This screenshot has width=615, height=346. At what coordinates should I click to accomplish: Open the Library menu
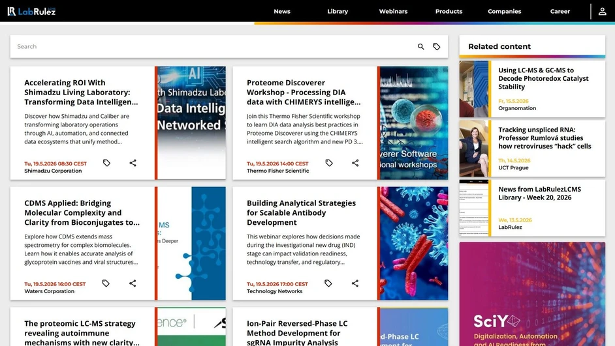click(338, 11)
